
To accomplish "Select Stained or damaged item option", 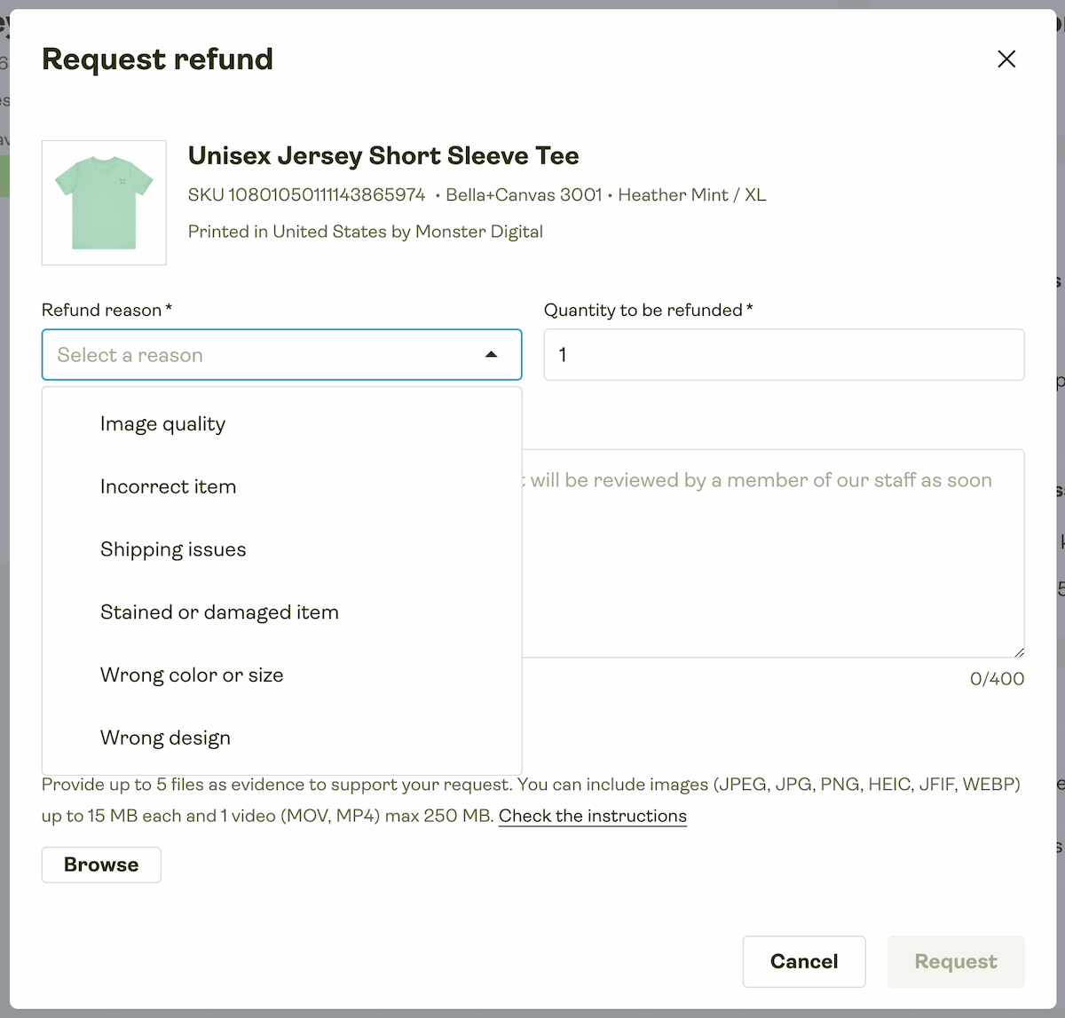I will point(218,612).
